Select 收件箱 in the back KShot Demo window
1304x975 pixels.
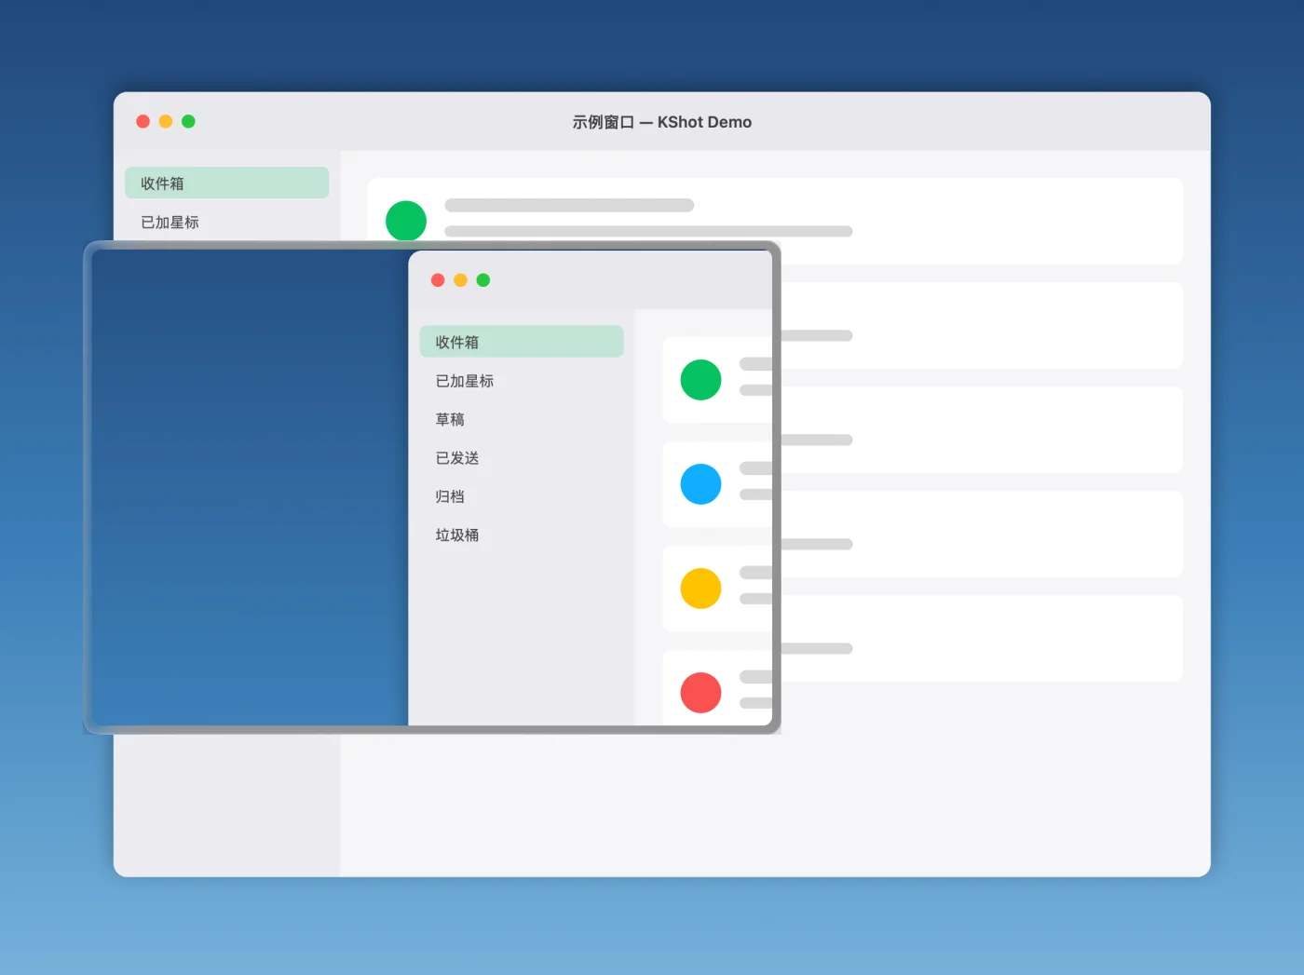226,183
